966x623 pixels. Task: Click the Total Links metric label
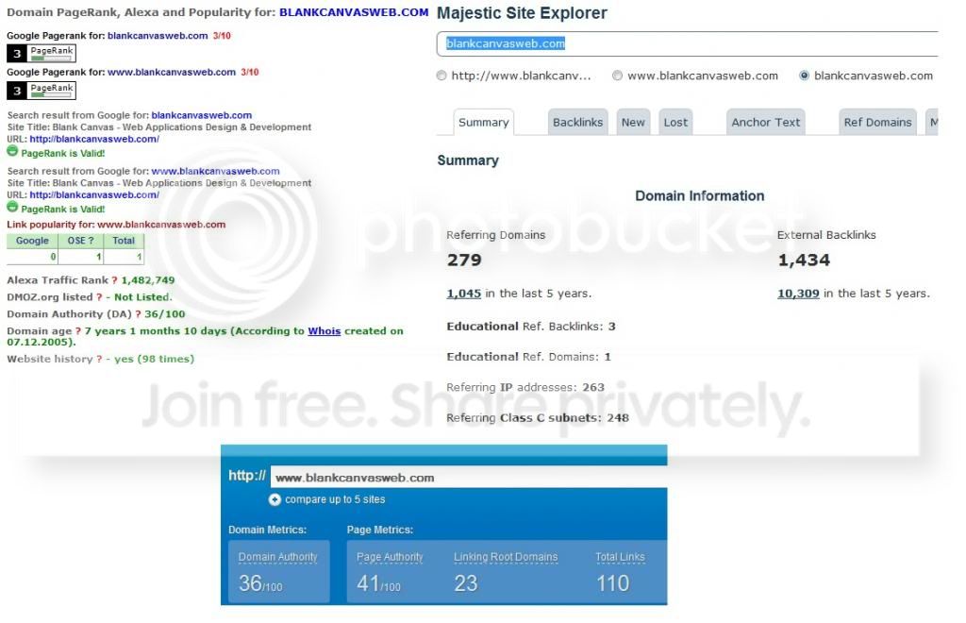pos(620,557)
